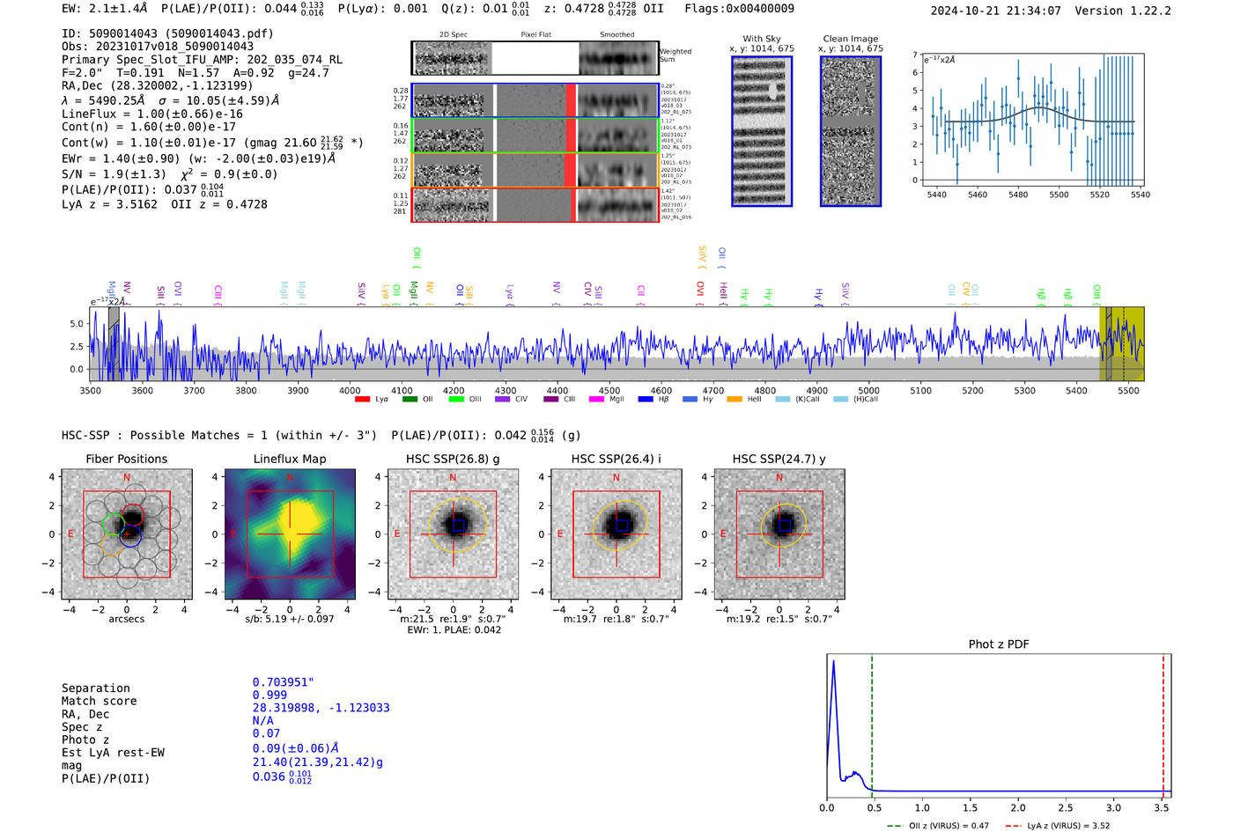Open the HSC SSP(26.4) i cutout

(616, 534)
